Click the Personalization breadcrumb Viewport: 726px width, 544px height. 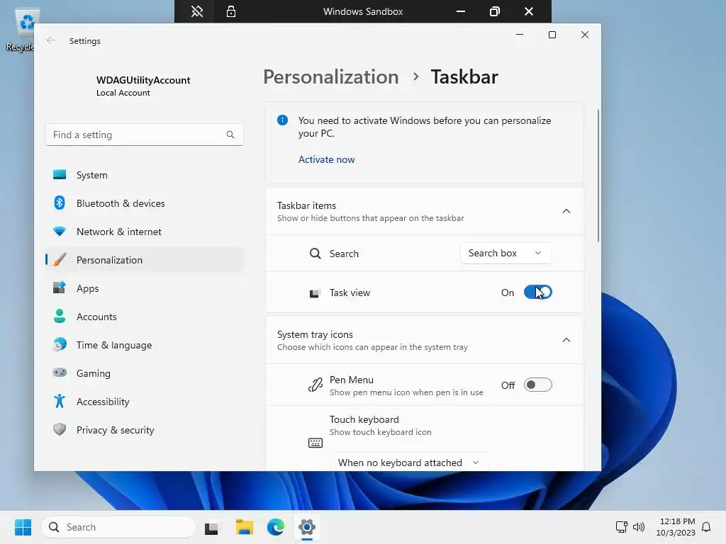click(330, 76)
